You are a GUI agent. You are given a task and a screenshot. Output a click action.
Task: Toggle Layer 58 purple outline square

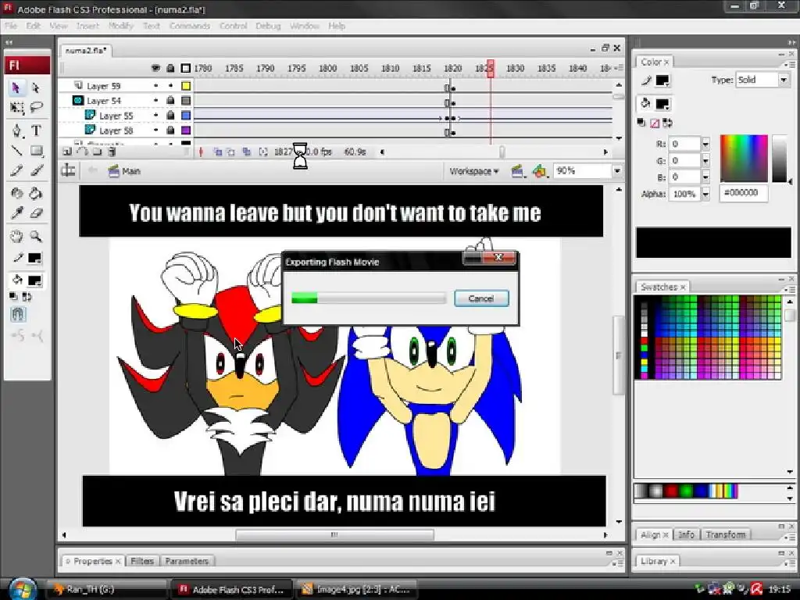point(186,130)
